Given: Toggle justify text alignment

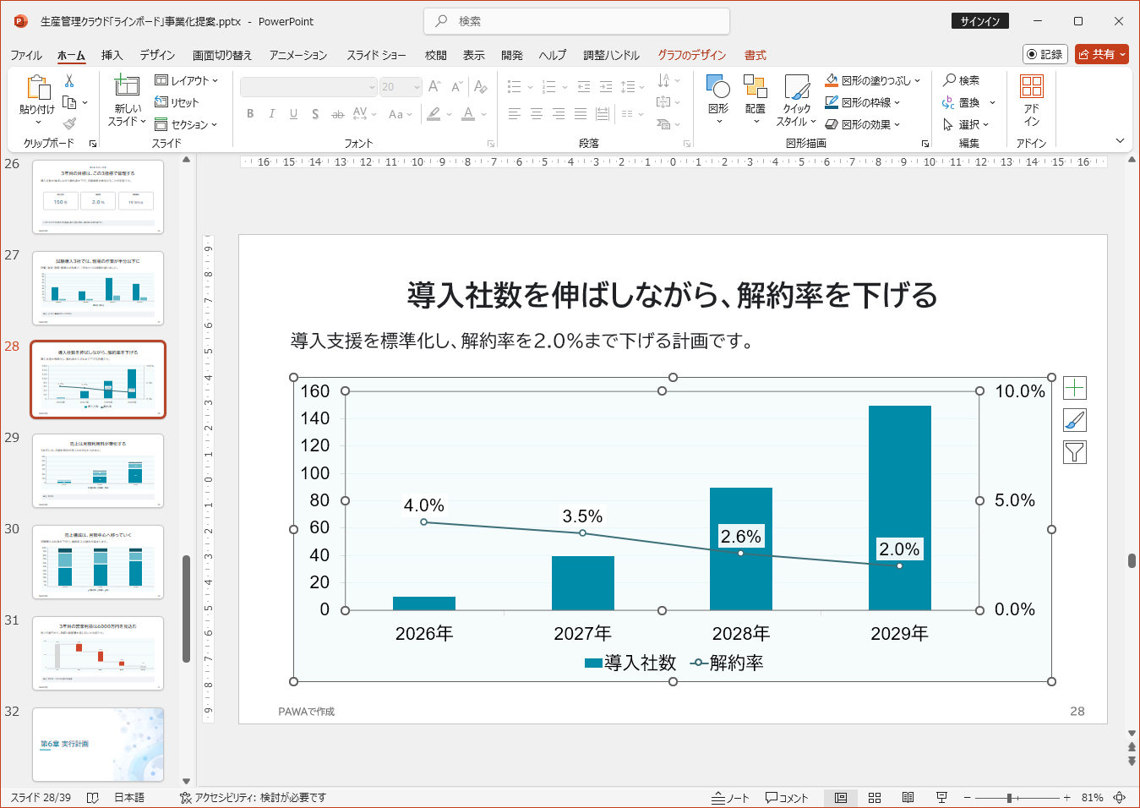Looking at the screenshot, I should [x=580, y=114].
